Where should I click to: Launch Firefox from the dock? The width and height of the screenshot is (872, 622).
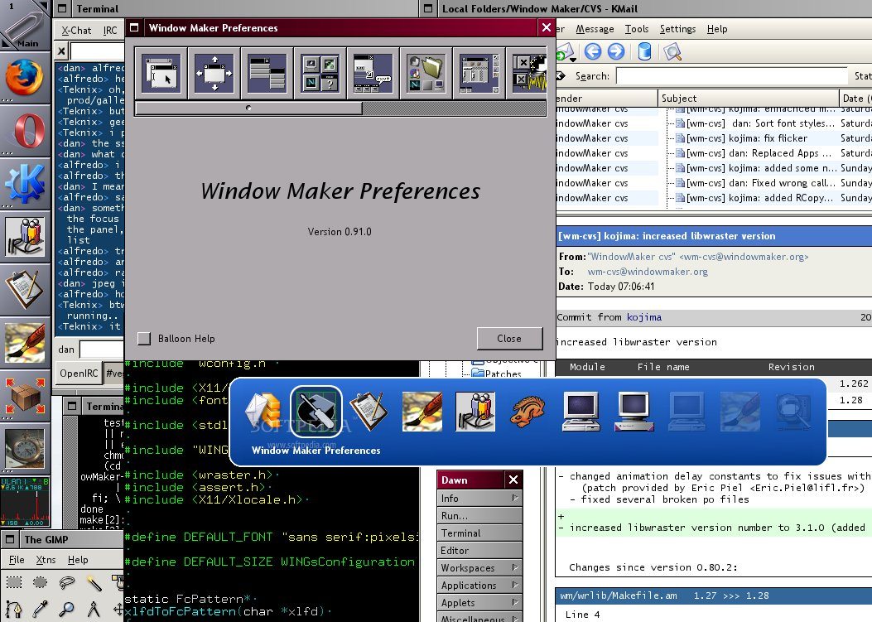25,77
